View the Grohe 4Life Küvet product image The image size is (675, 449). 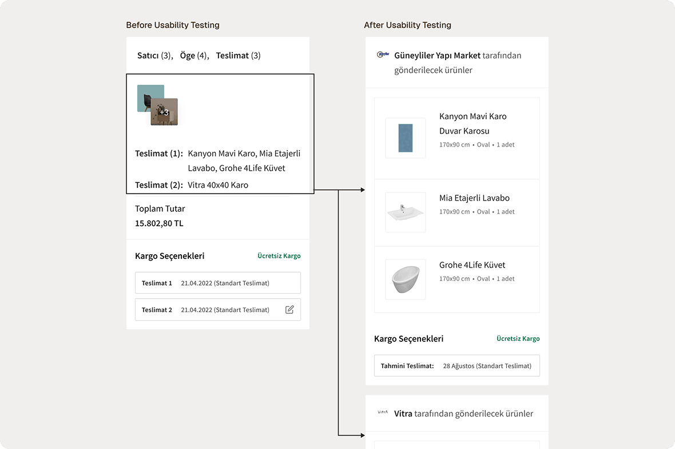pos(405,279)
